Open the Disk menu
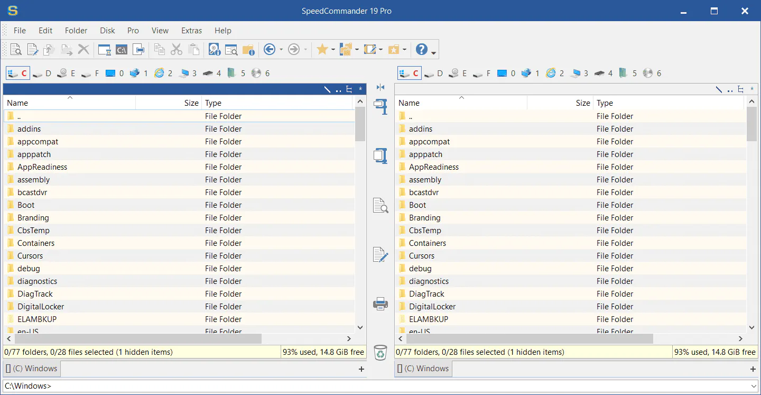Image resolution: width=761 pixels, height=395 pixels. click(107, 31)
